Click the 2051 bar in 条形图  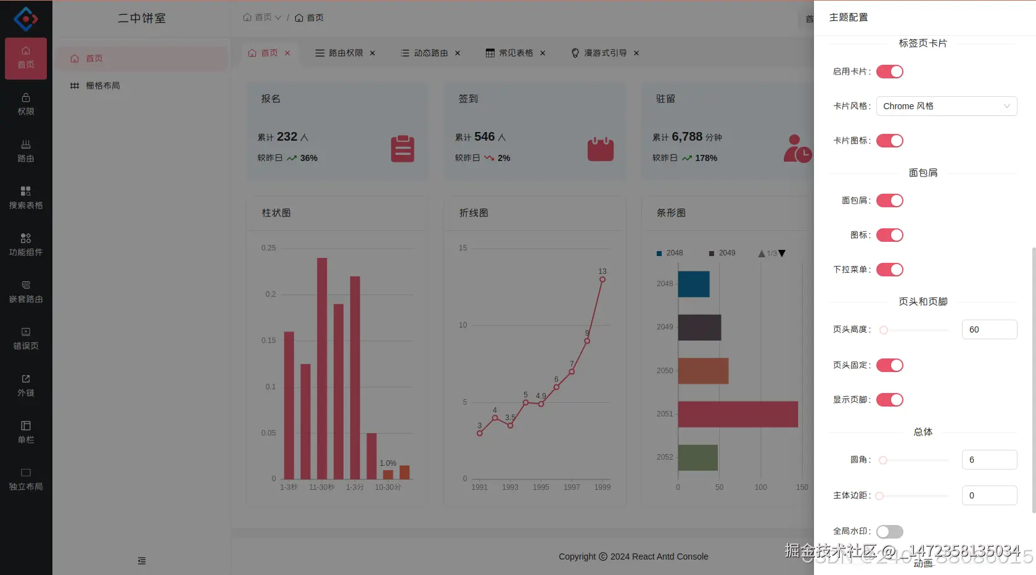click(738, 414)
